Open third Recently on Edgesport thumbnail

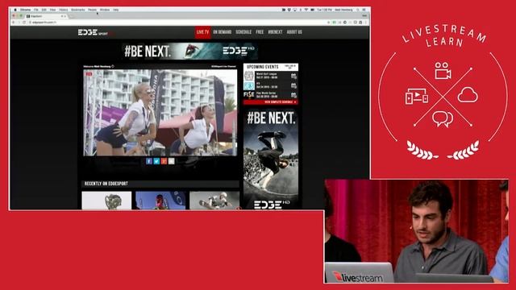coord(214,201)
